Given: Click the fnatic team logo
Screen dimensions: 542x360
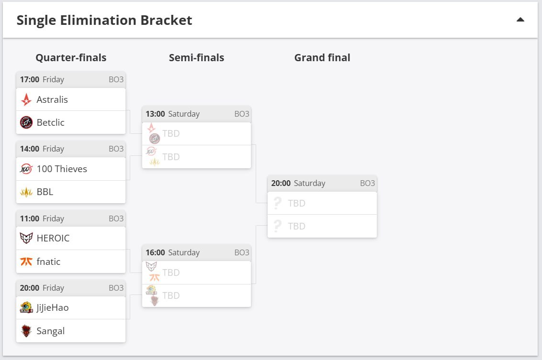Looking at the screenshot, I should [26, 262].
